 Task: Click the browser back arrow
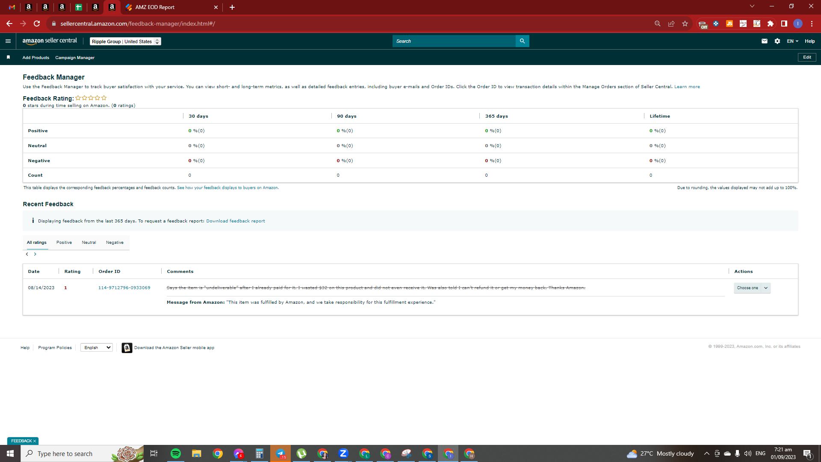[9, 24]
